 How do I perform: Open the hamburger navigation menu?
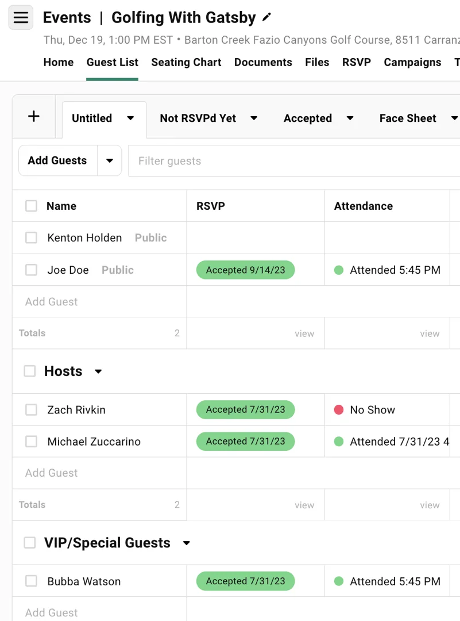pos(21,17)
